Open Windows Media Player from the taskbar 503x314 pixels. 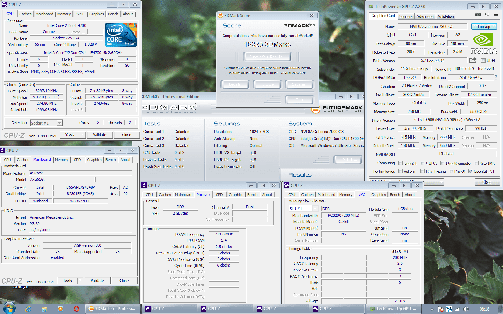[x=60, y=309]
